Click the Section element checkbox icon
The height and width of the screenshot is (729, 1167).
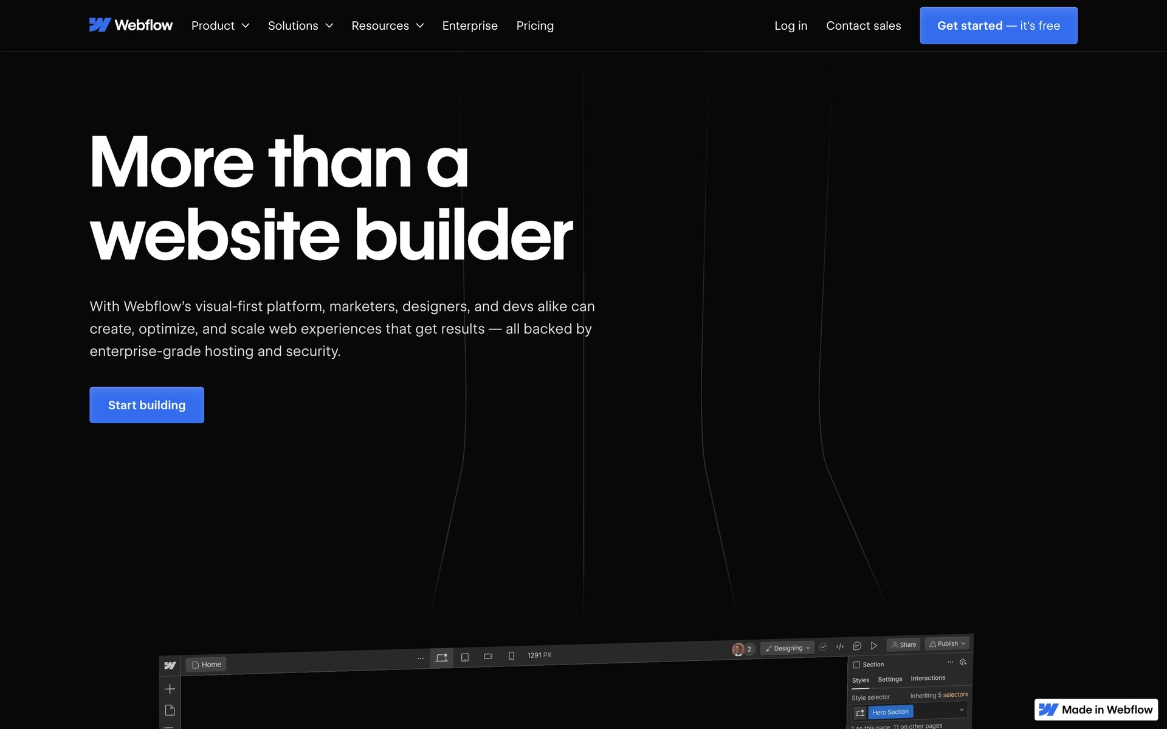[x=856, y=665]
